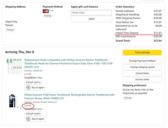Image resolution: width=168 pixels, height=128 pixels.
Task: Click the yellow Track package button
Action: pyautogui.click(x=142, y=52)
